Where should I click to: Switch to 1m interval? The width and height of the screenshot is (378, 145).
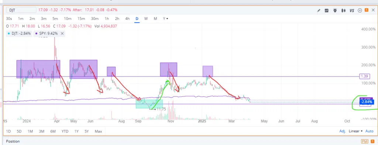pos(21,18)
